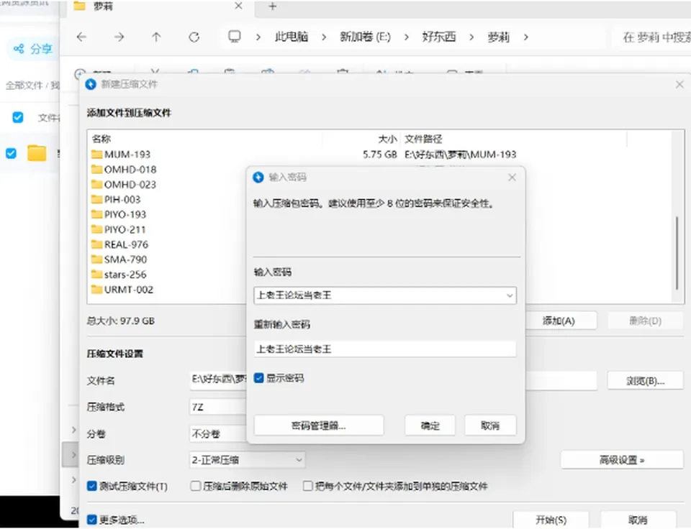Open the 压缩级别 dropdown
Viewport: 691px width, 529px height.
pyautogui.click(x=247, y=460)
